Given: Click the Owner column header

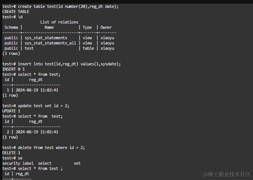Looking at the screenshot, I should [106, 27].
